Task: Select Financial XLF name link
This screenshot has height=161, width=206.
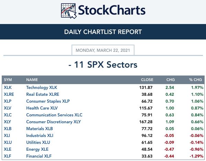Action: click(39, 156)
